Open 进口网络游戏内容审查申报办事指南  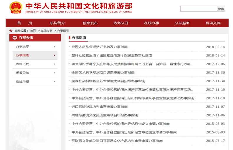(100, 107)
